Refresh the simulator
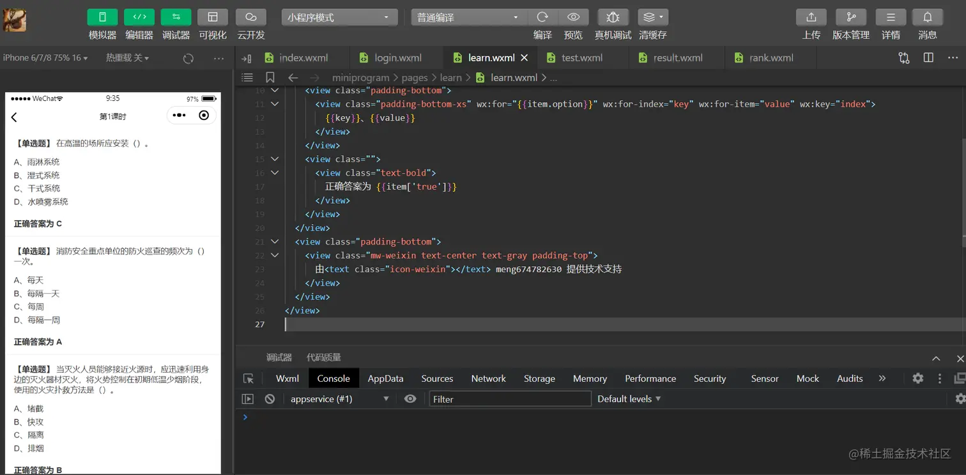Viewport: 966px width, 475px height. tap(188, 59)
